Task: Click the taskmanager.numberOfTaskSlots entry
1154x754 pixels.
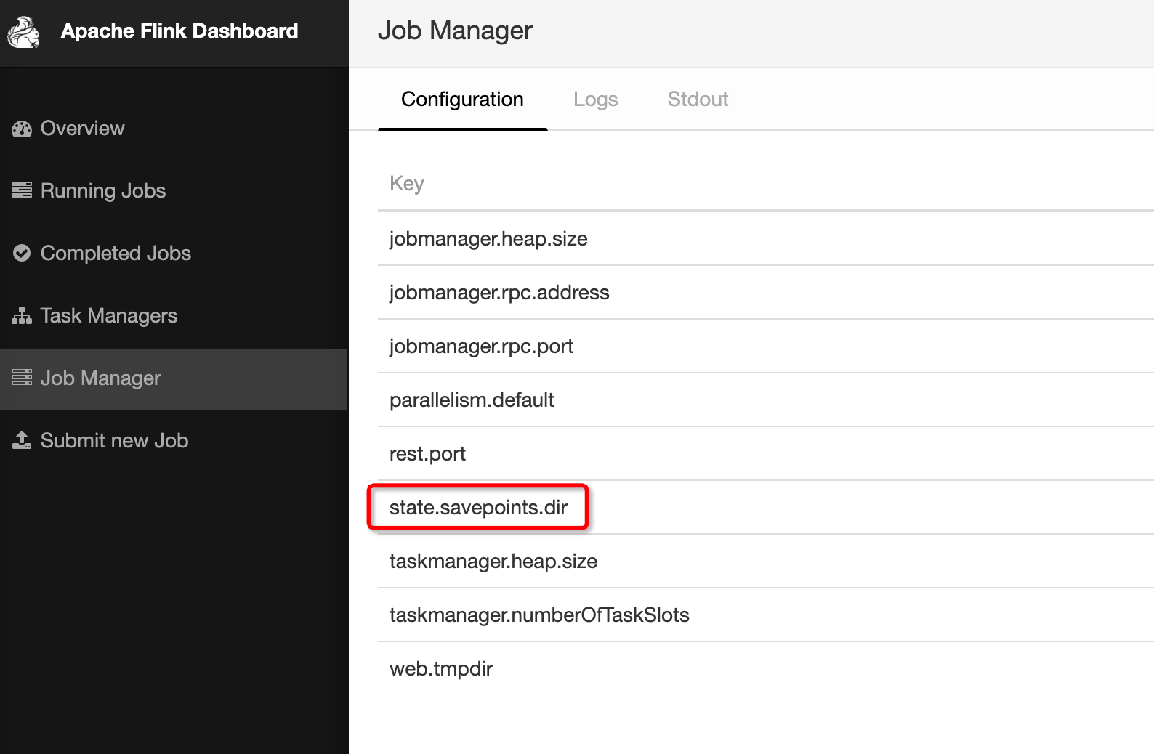Action: click(539, 615)
